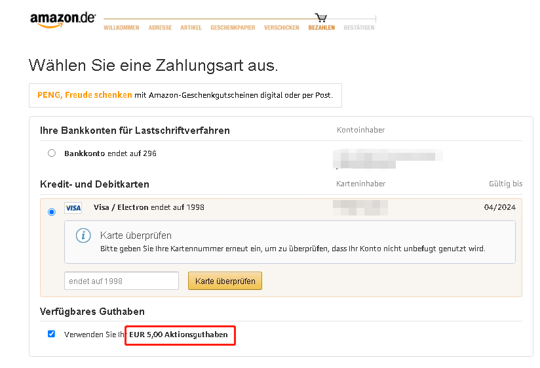
Task: Focus the endet auf 1998 card number field
Action: [122, 281]
